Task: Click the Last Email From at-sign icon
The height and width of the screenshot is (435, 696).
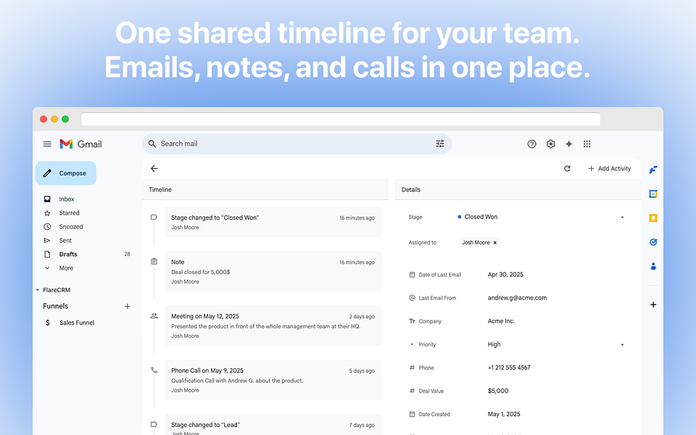Action: tap(412, 298)
